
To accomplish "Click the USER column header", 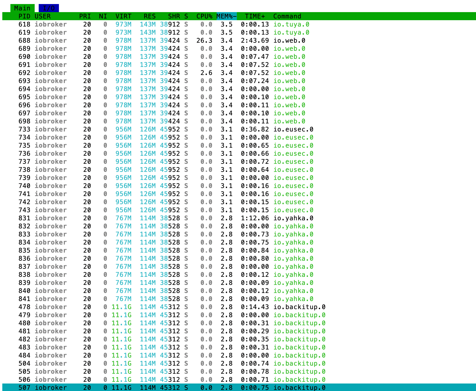I will (x=43, y=16).
